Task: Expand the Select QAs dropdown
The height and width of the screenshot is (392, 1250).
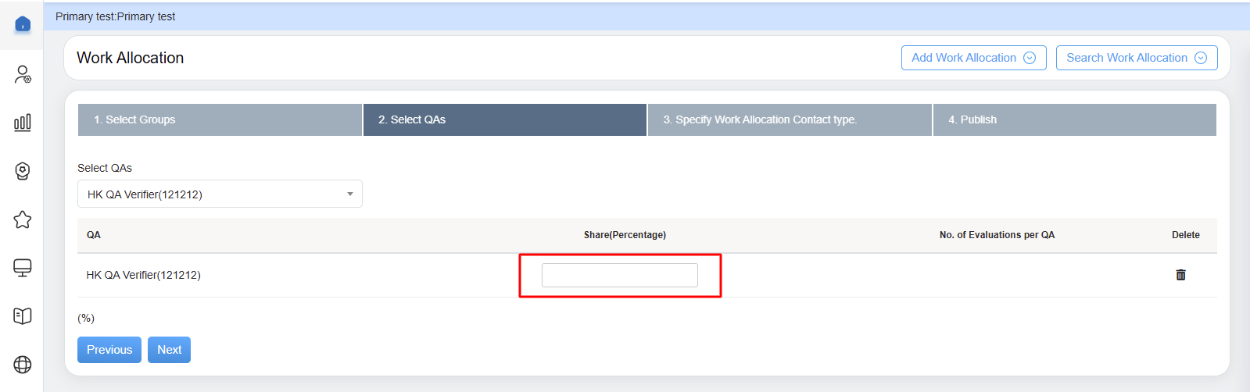Action: pos(220,194)
